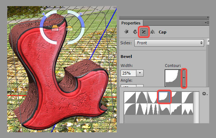Switch to the Properties tab
This screenshot has height=138, width=216.
pos(131,23)
